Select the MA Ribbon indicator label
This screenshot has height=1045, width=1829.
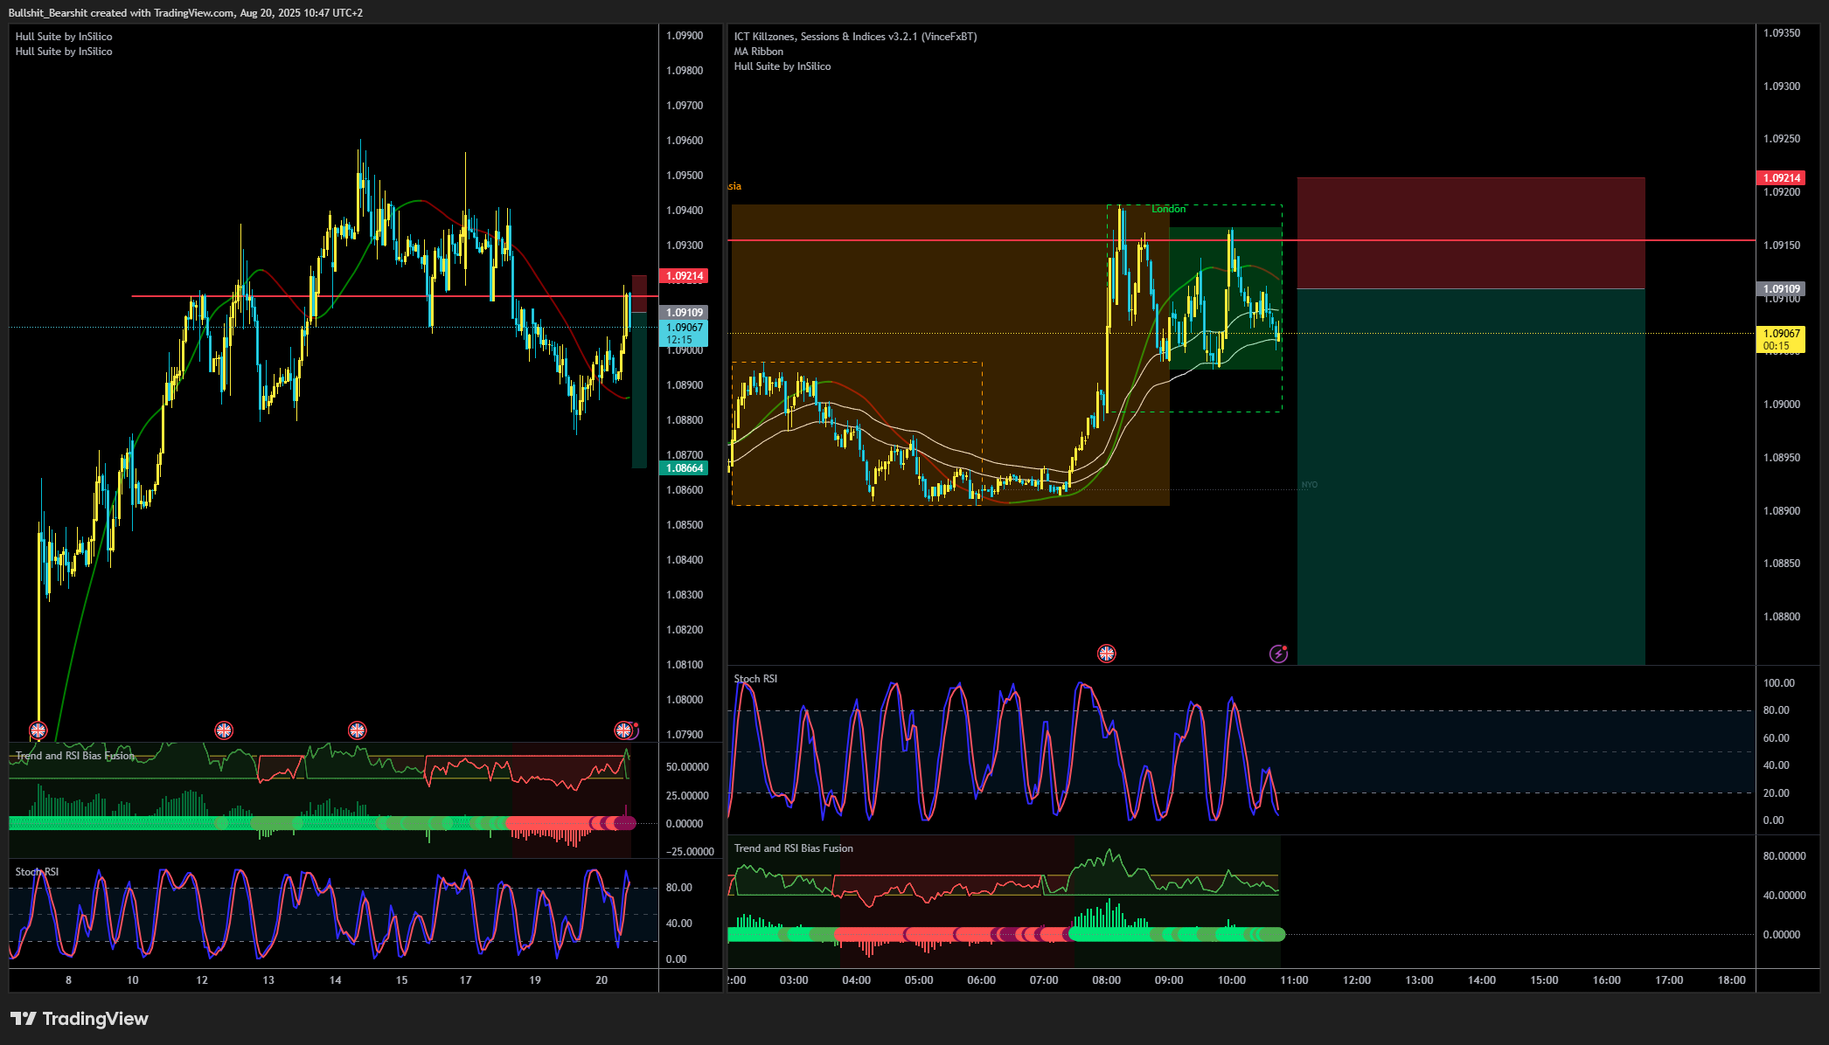[x=758, y=52]
